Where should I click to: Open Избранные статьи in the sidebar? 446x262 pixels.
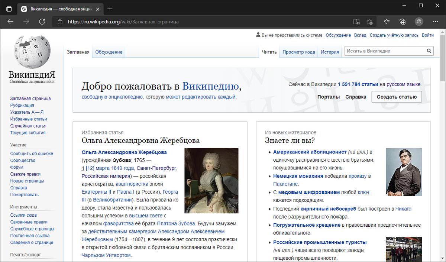(x=29, y=119)
